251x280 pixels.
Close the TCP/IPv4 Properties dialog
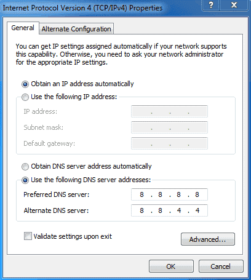234,5
